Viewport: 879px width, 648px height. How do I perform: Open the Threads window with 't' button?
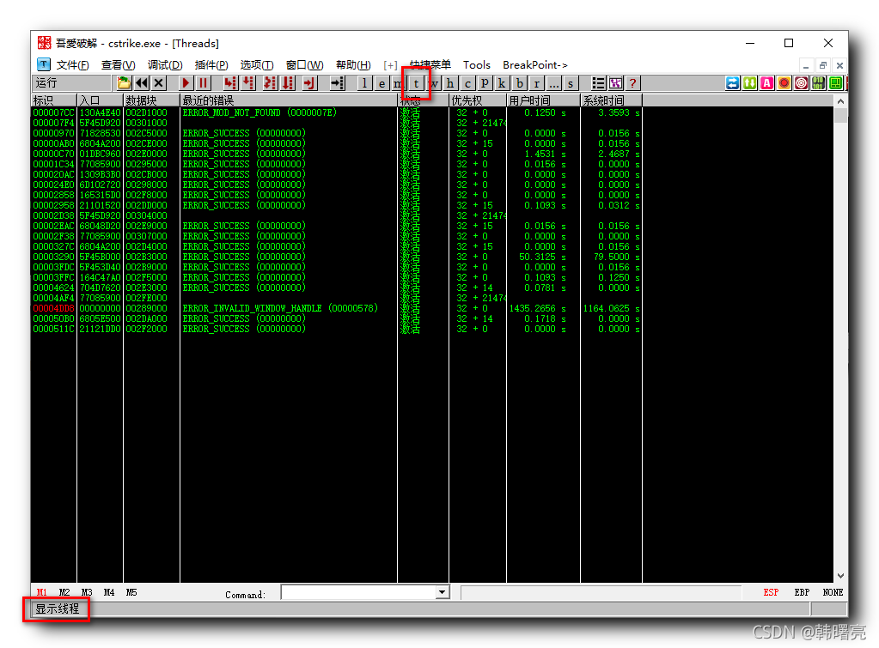tap(416, 83)
